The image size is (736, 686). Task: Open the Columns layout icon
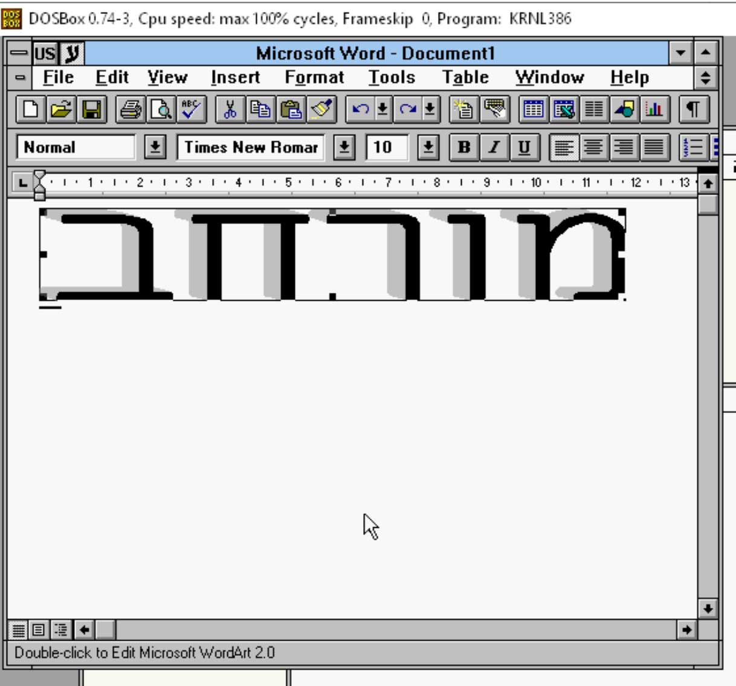coord(595,110)
